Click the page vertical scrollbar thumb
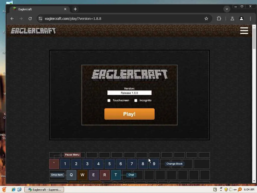Screen dimensions: 257x193 point(254,38)
